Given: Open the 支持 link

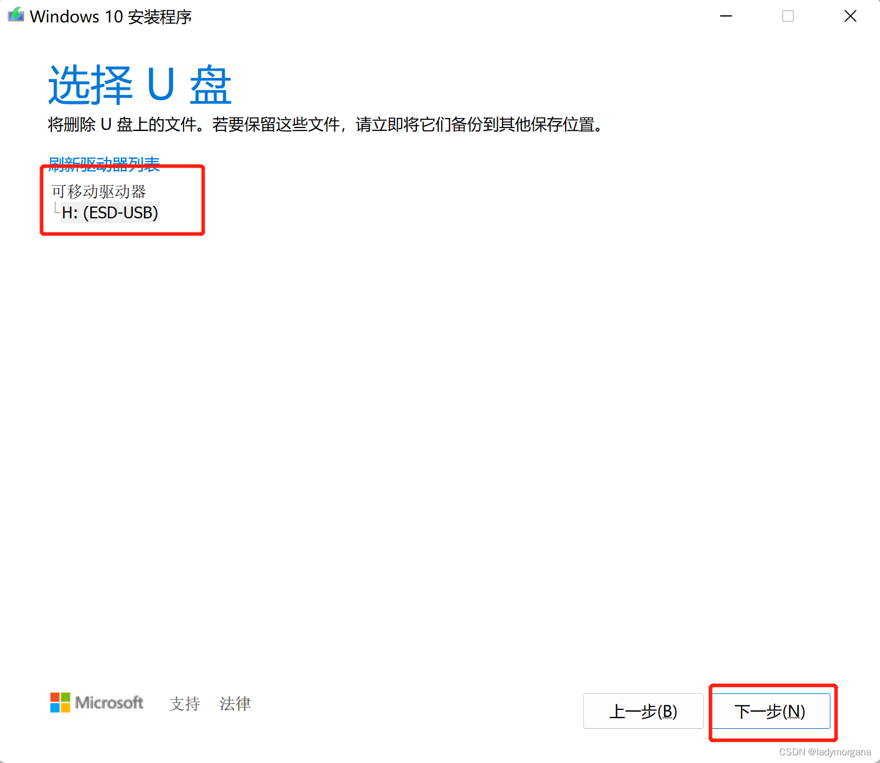Looking at the screenshot, I should 185,703.
